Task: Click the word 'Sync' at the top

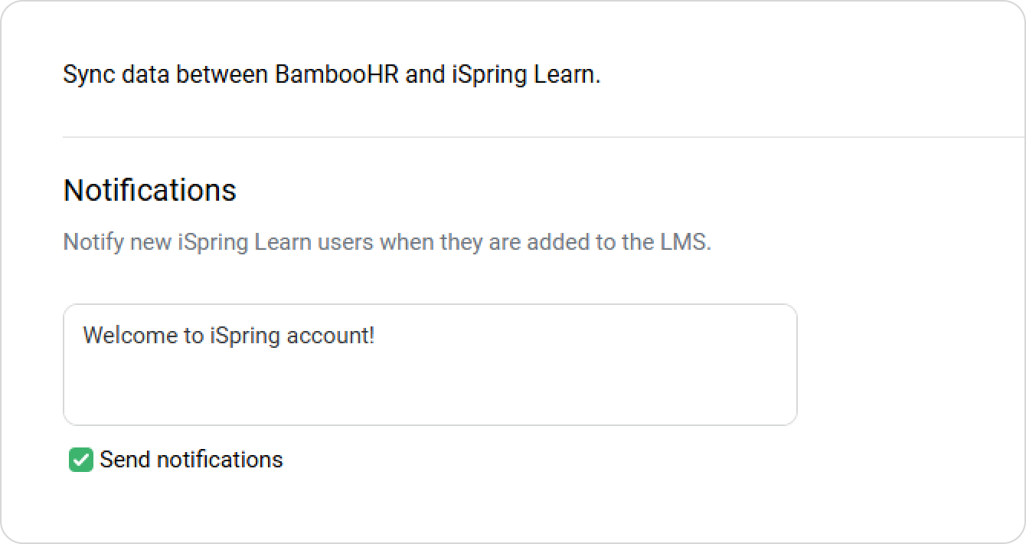Action: coord(83,75)
